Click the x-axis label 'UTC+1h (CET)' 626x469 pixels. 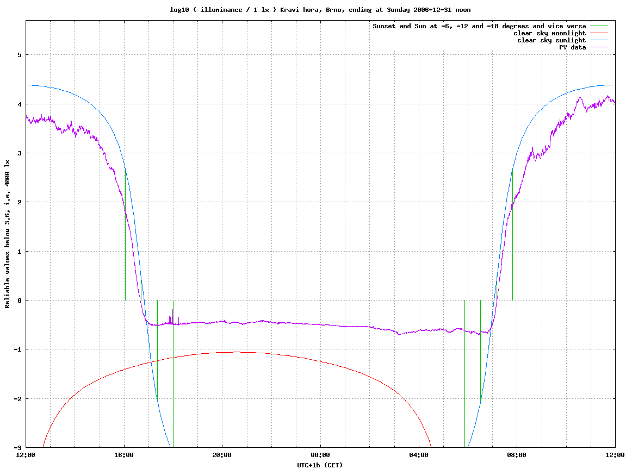click(320, 465)
